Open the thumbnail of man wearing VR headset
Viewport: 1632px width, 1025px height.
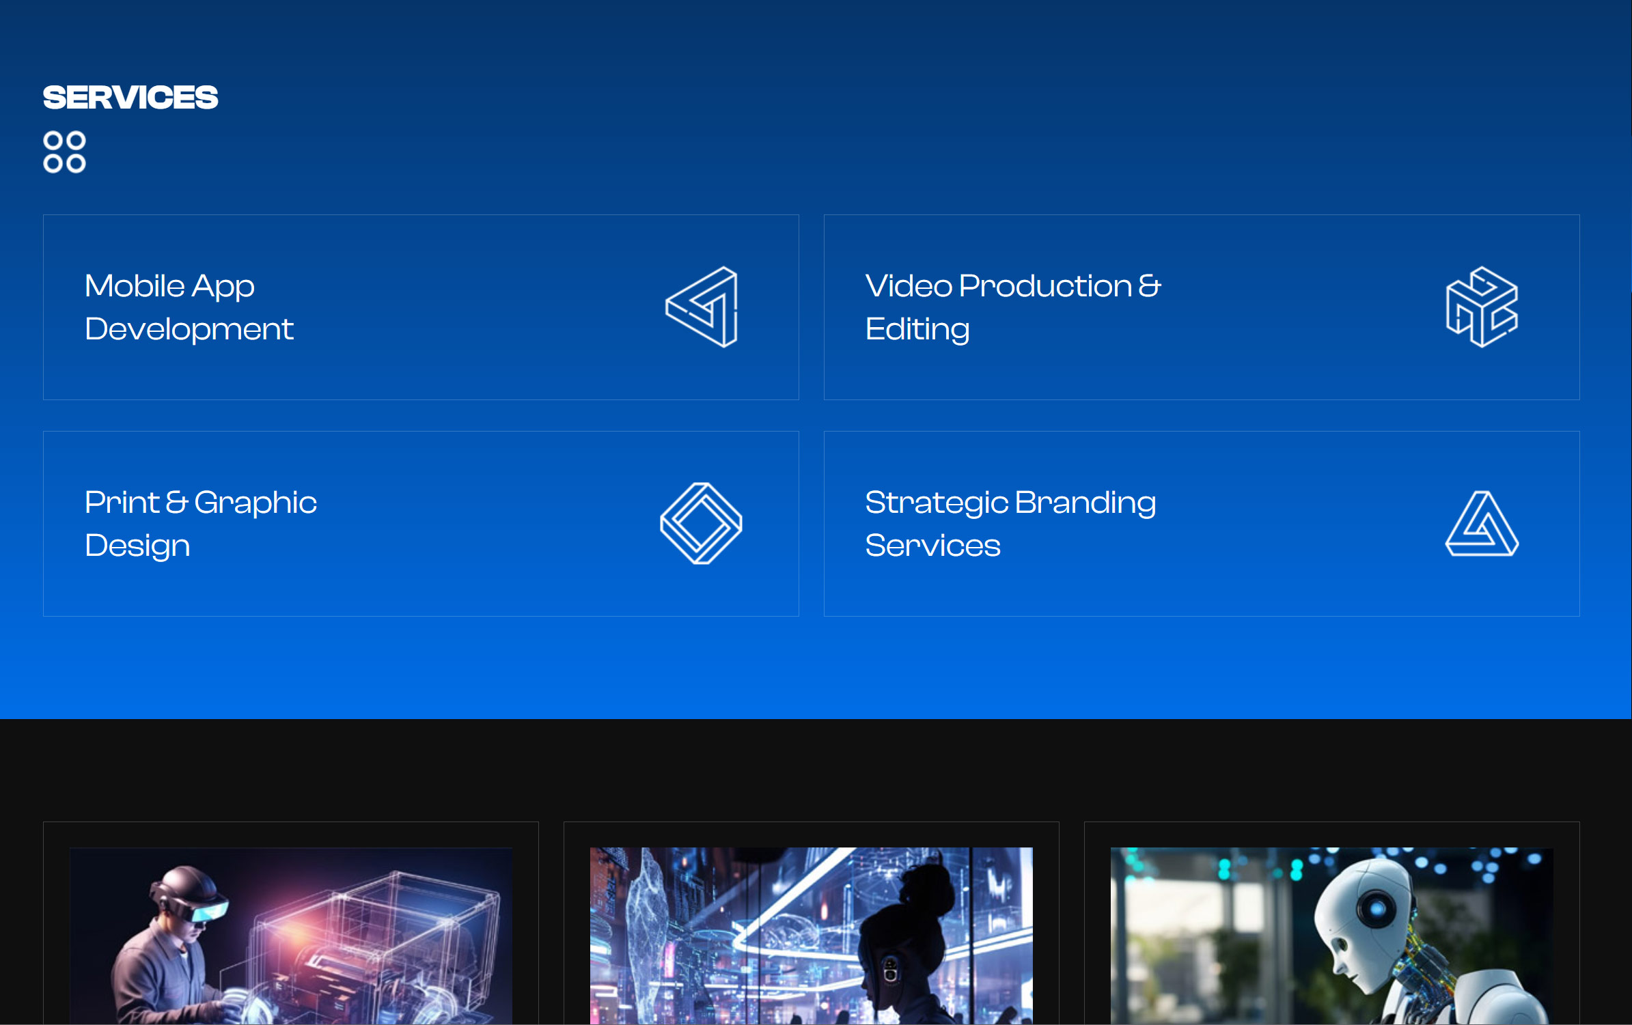point(291,936)
